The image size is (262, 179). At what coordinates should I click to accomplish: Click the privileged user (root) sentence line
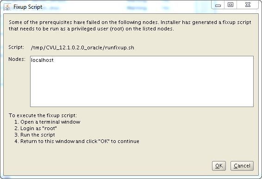91,29
